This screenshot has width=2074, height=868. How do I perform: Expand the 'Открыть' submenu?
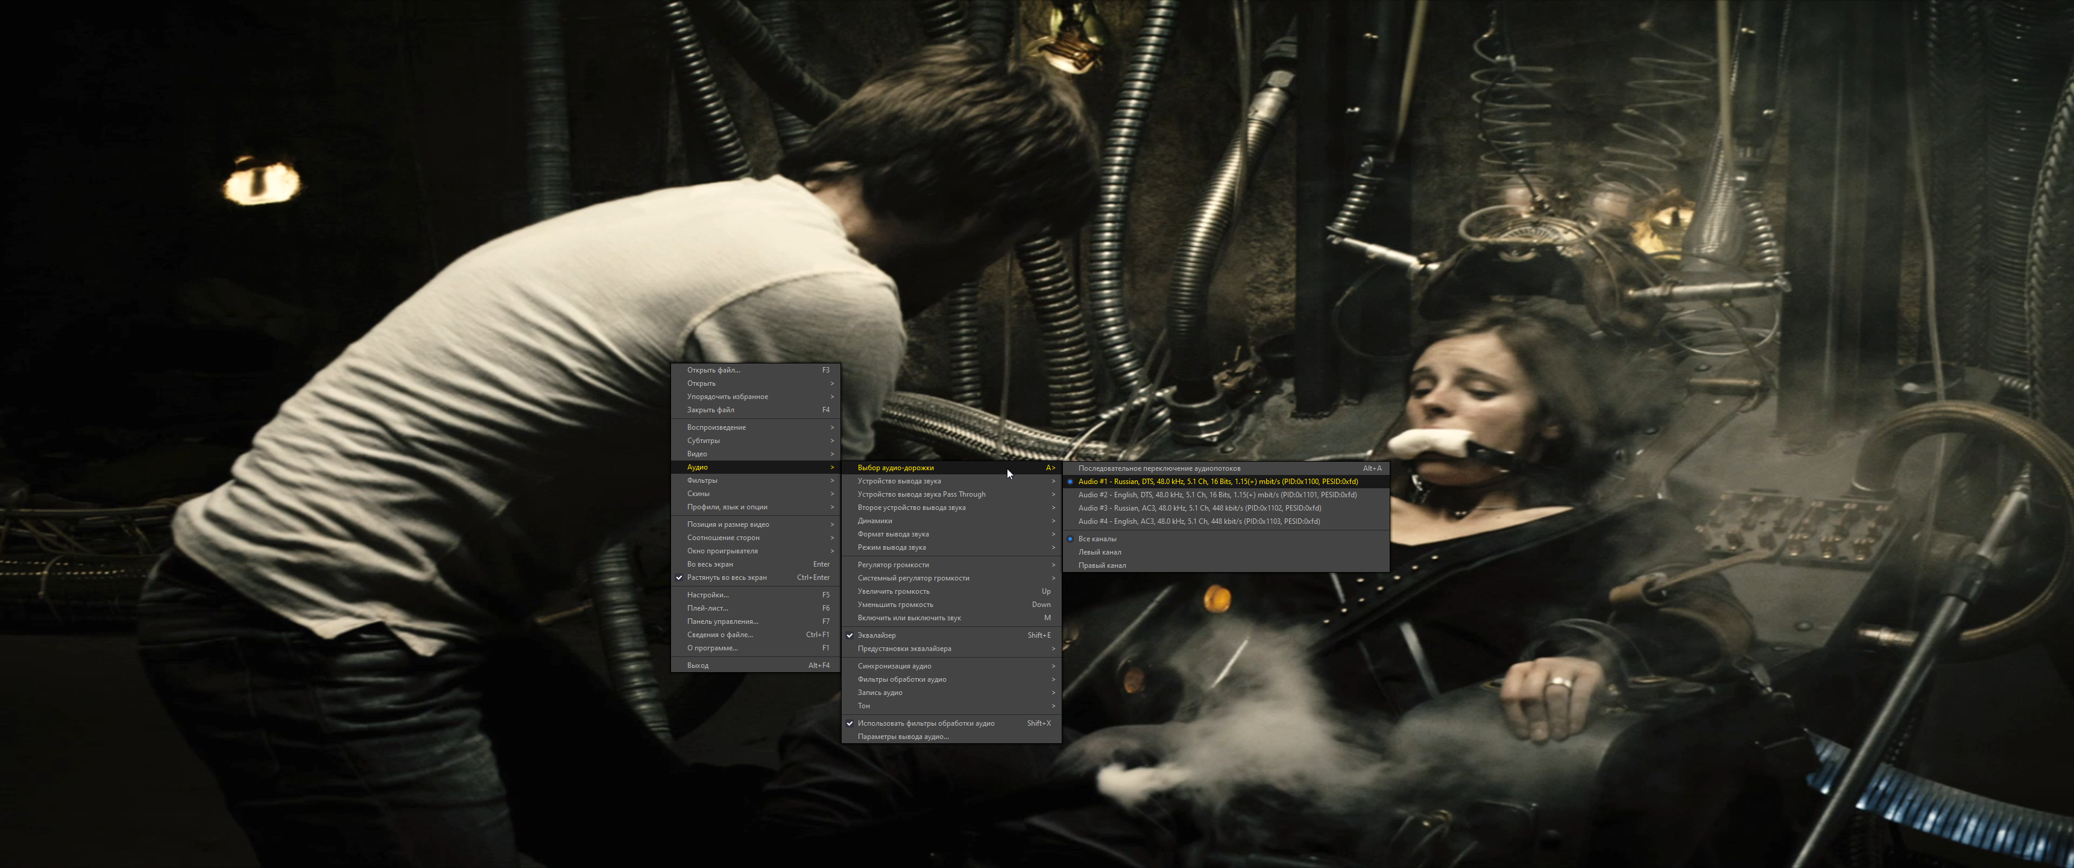[755, 383]
